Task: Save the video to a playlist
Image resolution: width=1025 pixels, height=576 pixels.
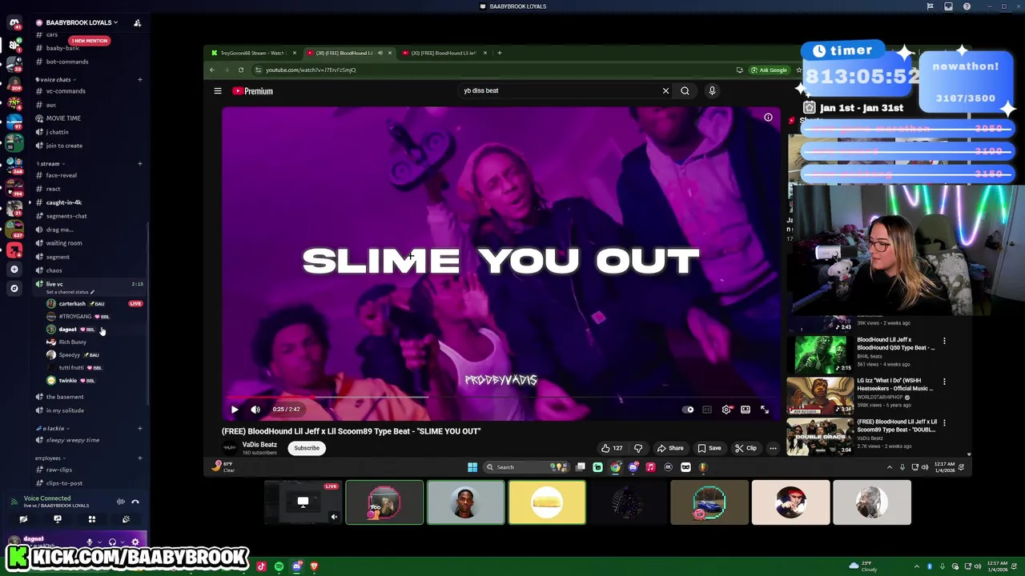Action: [x=709, y=448]
